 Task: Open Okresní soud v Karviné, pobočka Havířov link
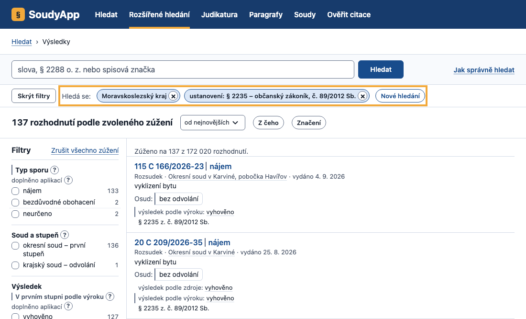[228, 176]
